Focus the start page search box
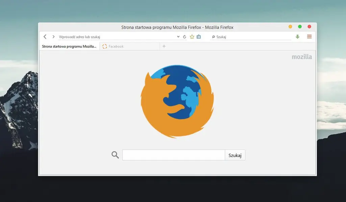The height and width of the screenshot is (202, 346). click(x=174, y=155)
